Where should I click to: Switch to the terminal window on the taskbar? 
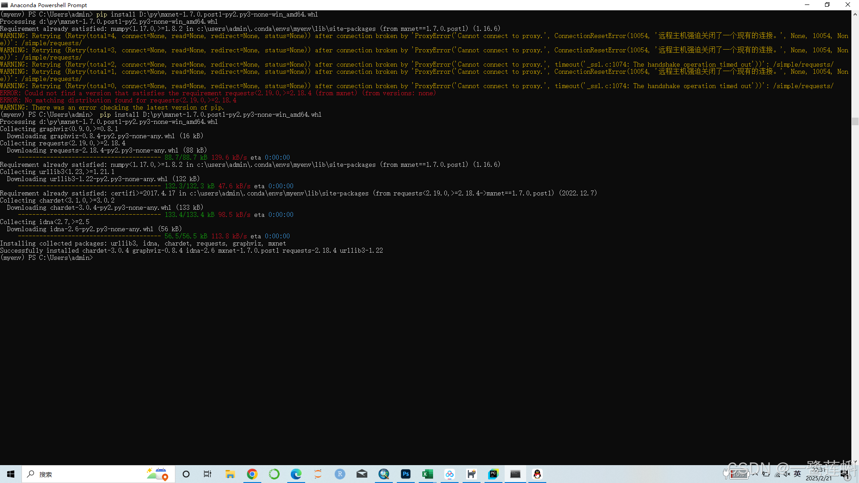tap(515, 474)
